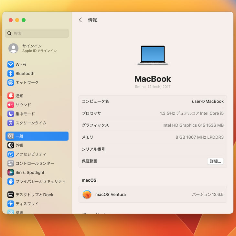Select Wi-Fi label in sidebar
Image resolution: width=236 pixels, height=236 pixels.
(x=21, y=64)
